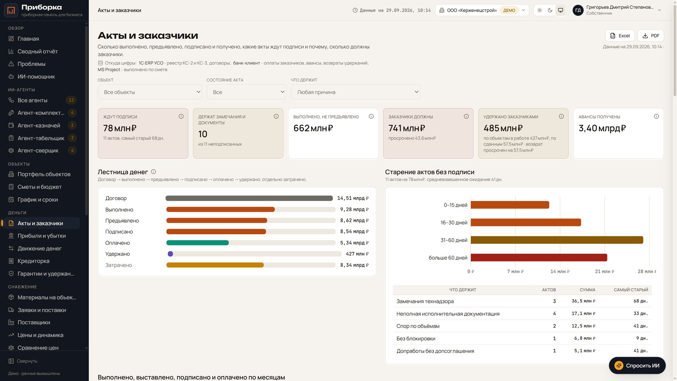677x381 pixels.
Task: Export report to PDF
Action: coord(651,36)
